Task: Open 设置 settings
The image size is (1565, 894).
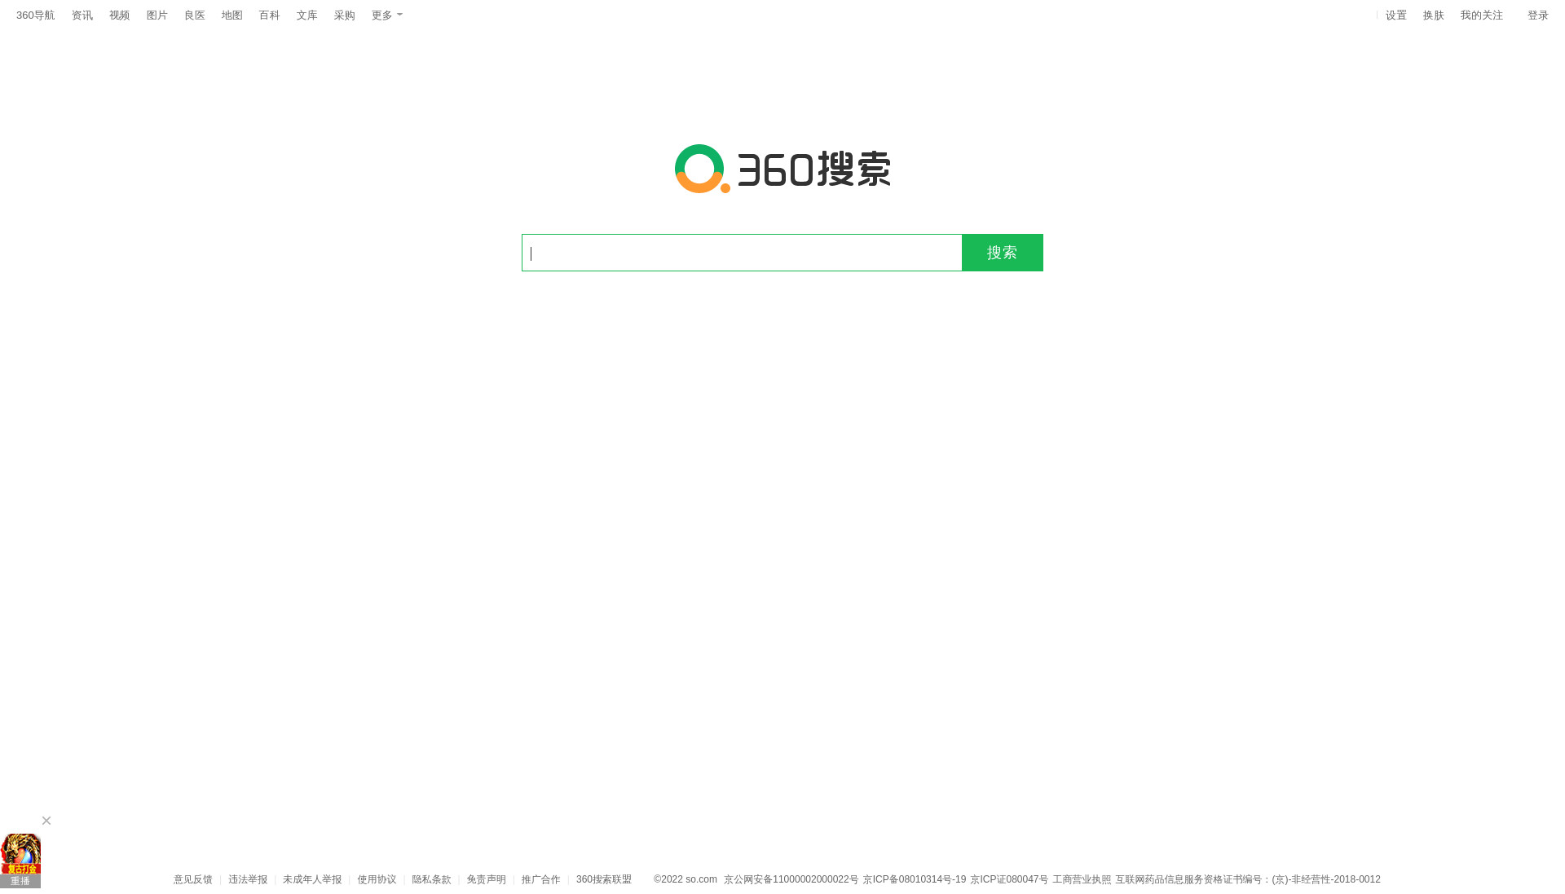Action: (x=1396, y=15)
